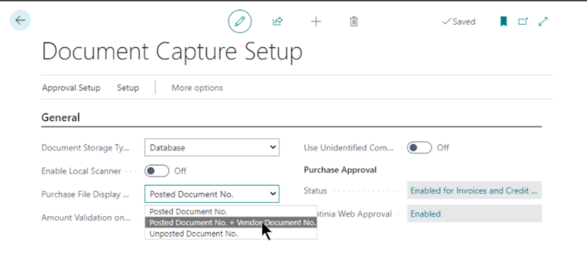Screen dimensions: 587x253
Task: Choose Posted Document No. + Vendor Document No.
Action: tap(231, 222)
